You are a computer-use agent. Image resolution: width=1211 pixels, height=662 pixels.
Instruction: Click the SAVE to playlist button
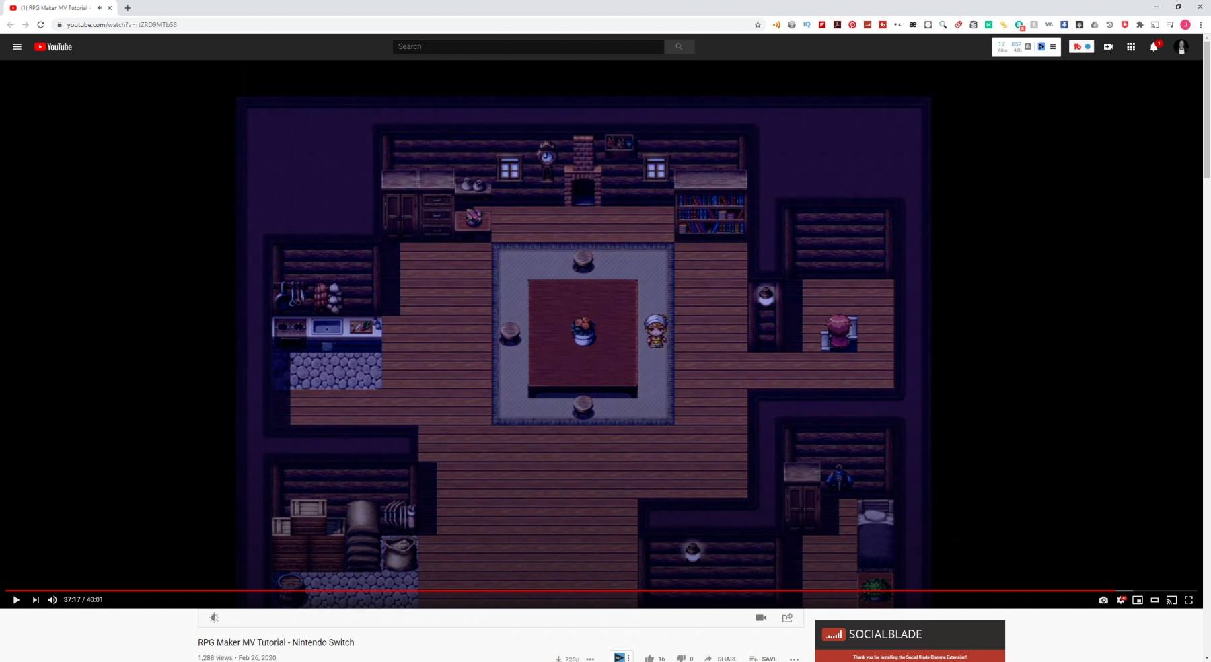[763, 659]
